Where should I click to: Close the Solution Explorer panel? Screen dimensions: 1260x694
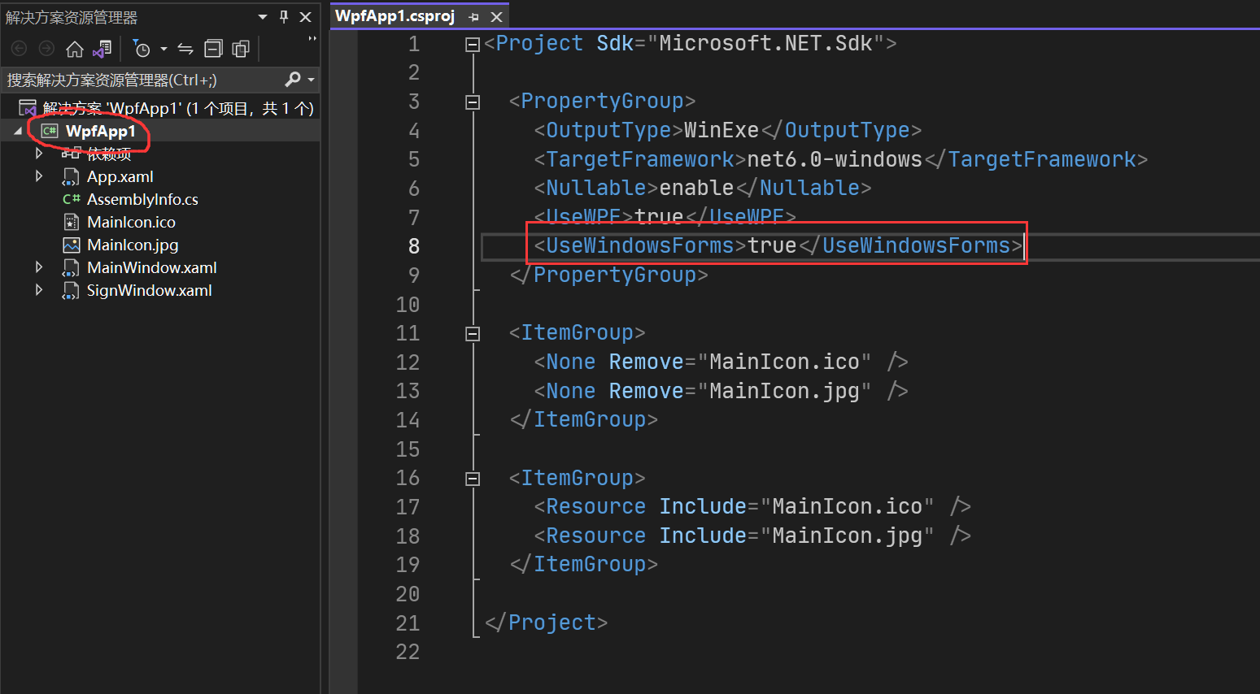point(306,17)
